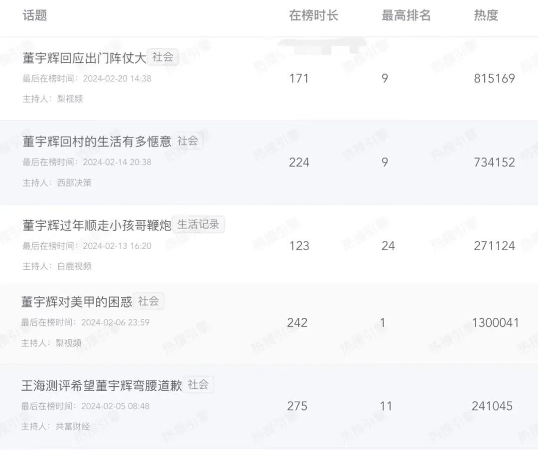
Task: Open topic 董宇辉回应出门阵仗大
Action: (84, 58)
